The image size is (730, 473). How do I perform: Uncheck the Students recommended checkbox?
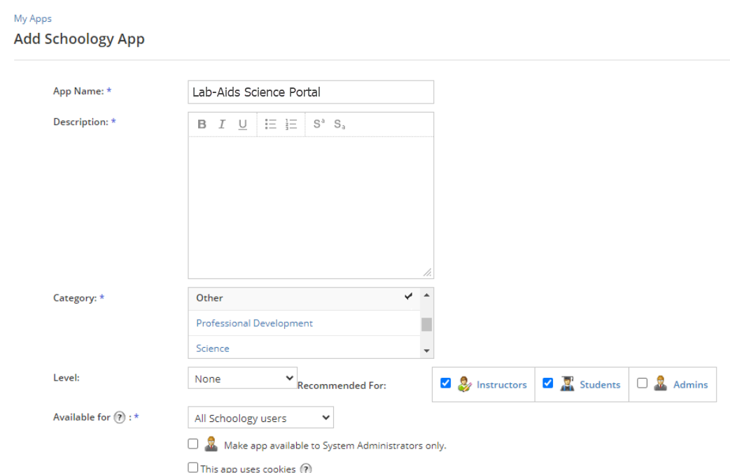tap(548, 383)
